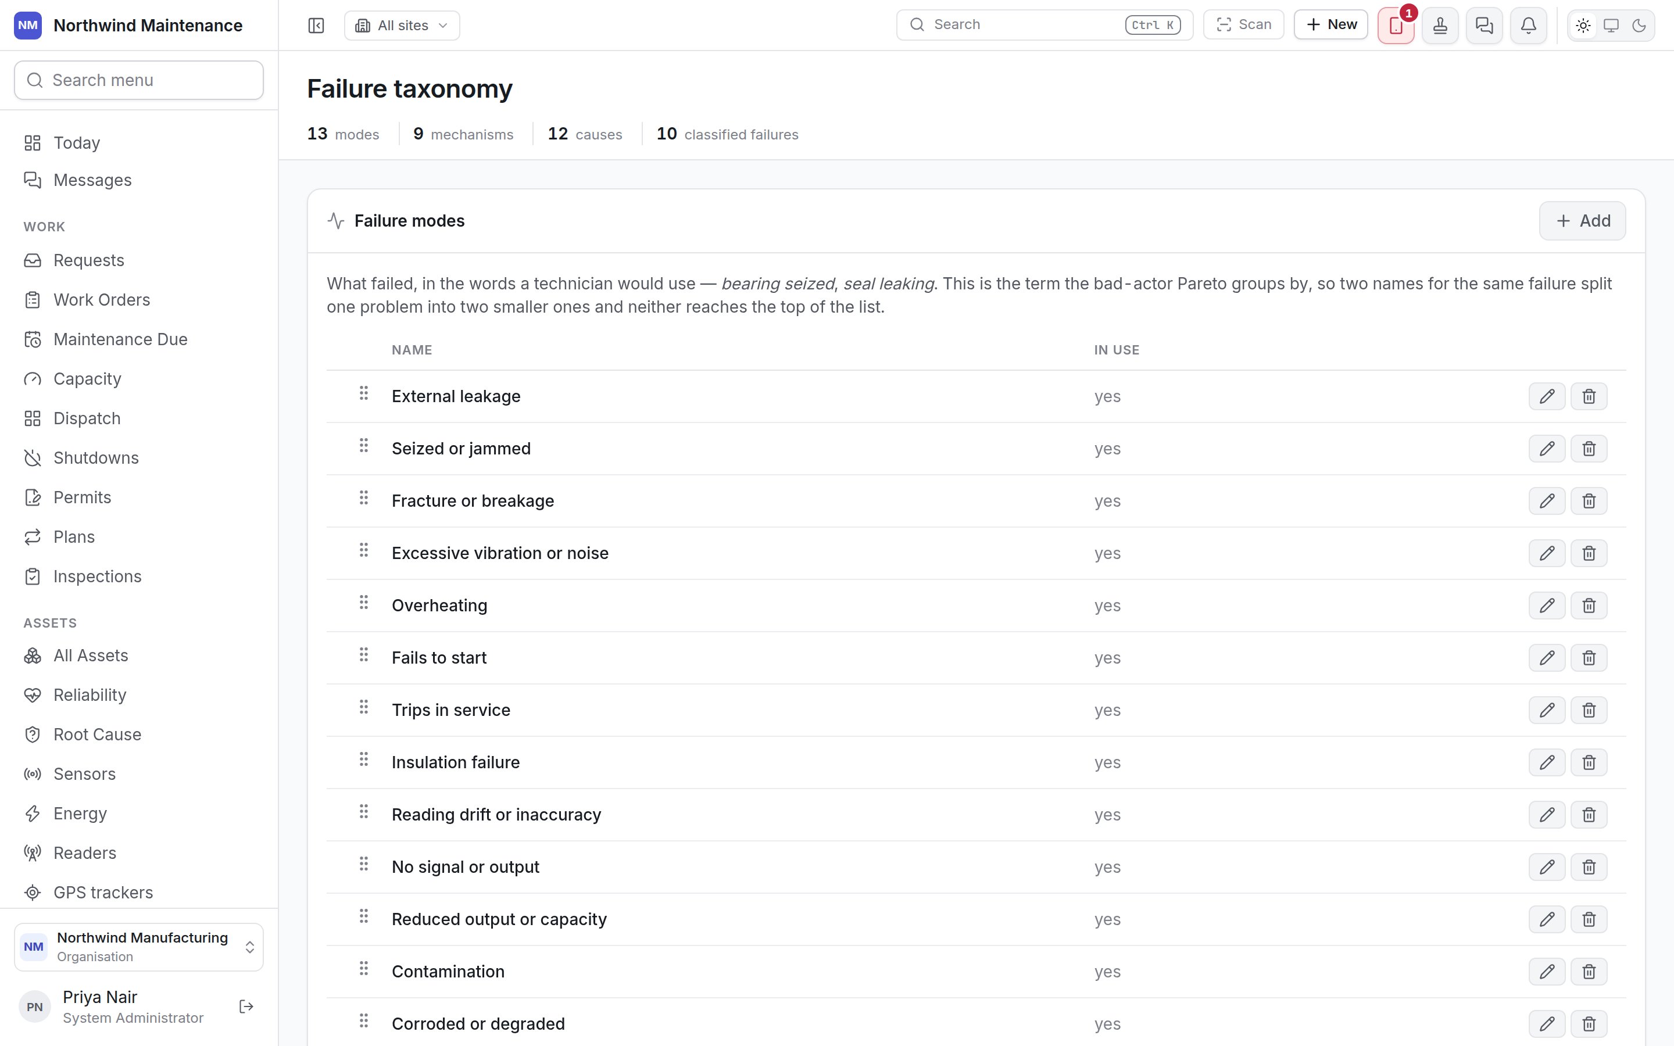Viewport: 1674px width, 1046px height.
Task: Delete the Fracture or breakage mode
Action: pyautogui.click(x=1589, y=501)
